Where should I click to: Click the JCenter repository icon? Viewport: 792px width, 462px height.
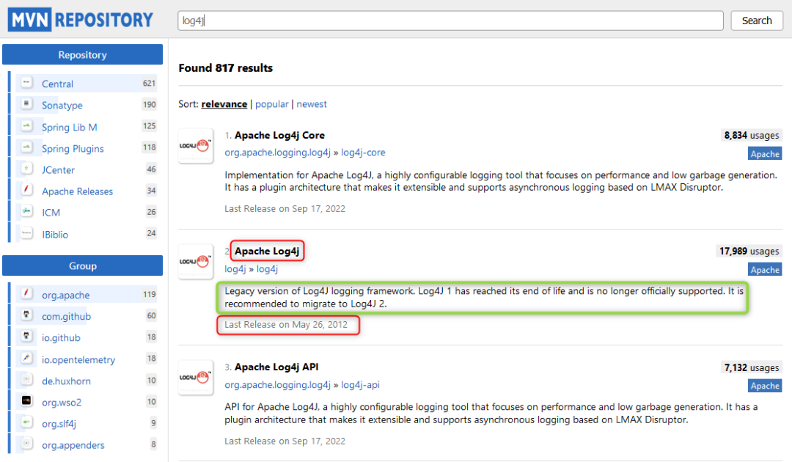point(27,169)
